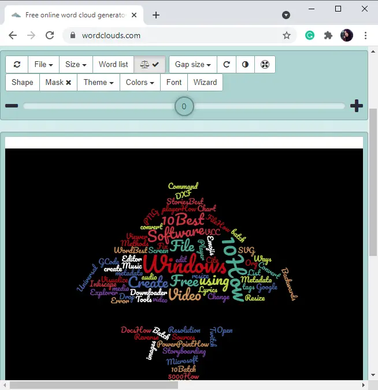Select the Free online word cloud generator tab
The image size is (378, 390).
[x=74, y=15]
